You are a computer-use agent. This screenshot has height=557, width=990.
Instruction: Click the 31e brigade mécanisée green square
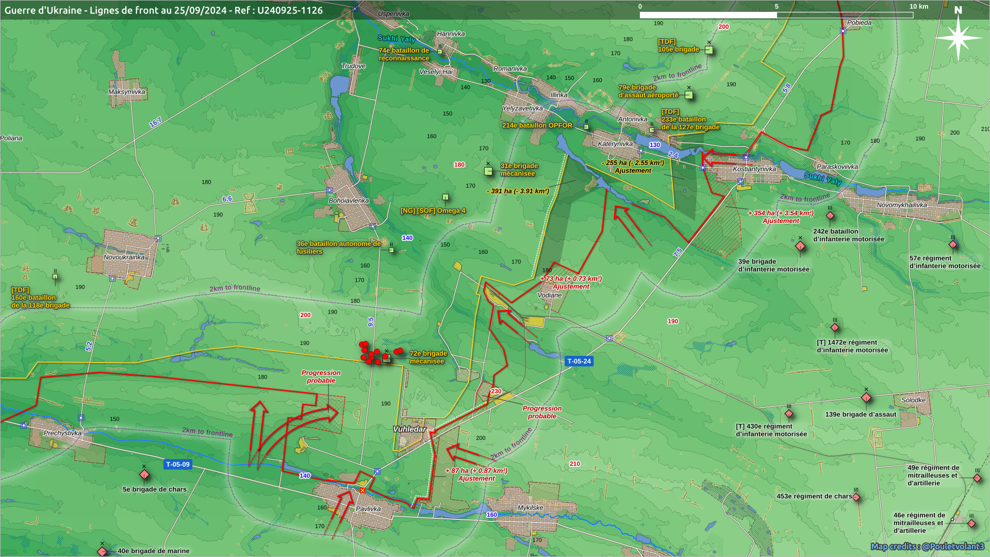click(x=488, y=171)
